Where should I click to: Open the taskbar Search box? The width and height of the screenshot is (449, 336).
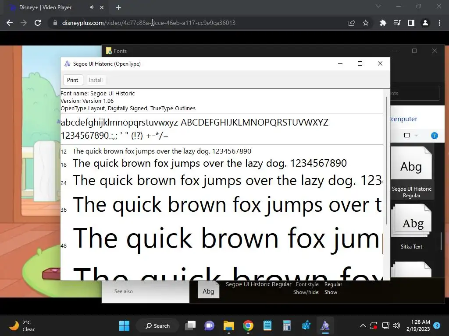tap(157, 325)
